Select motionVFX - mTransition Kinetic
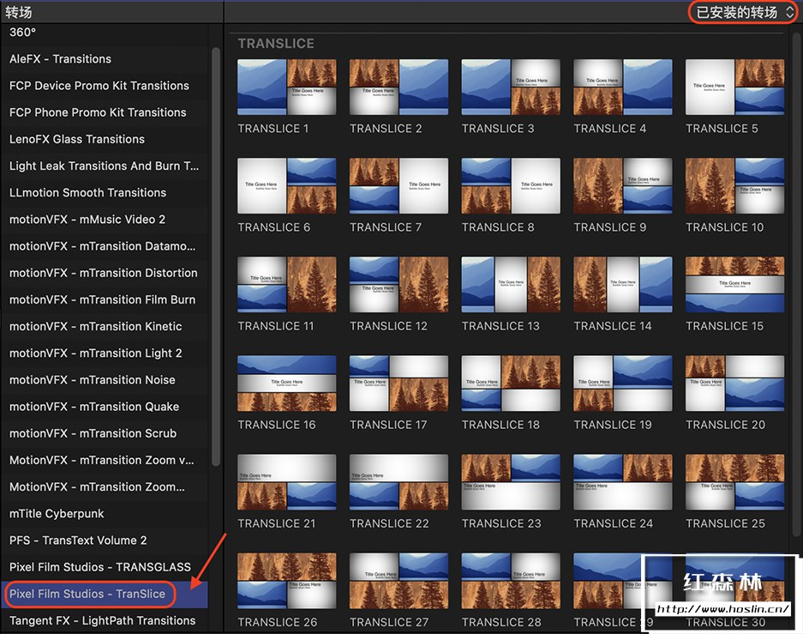803x634 pixels. [104, 326]
